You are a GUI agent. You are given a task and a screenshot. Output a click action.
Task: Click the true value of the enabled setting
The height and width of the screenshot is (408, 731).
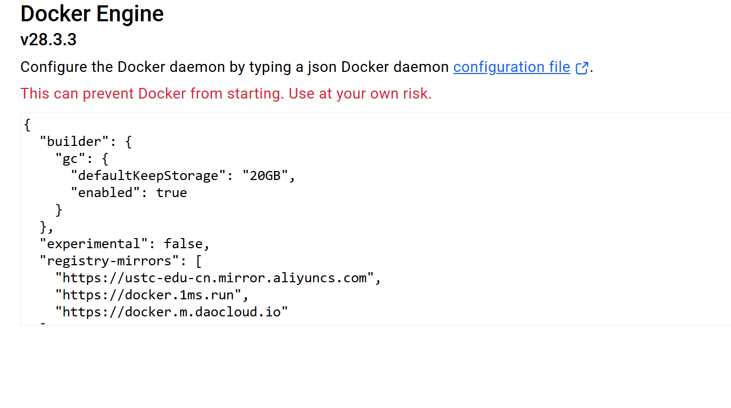click(x=171, y=192)
